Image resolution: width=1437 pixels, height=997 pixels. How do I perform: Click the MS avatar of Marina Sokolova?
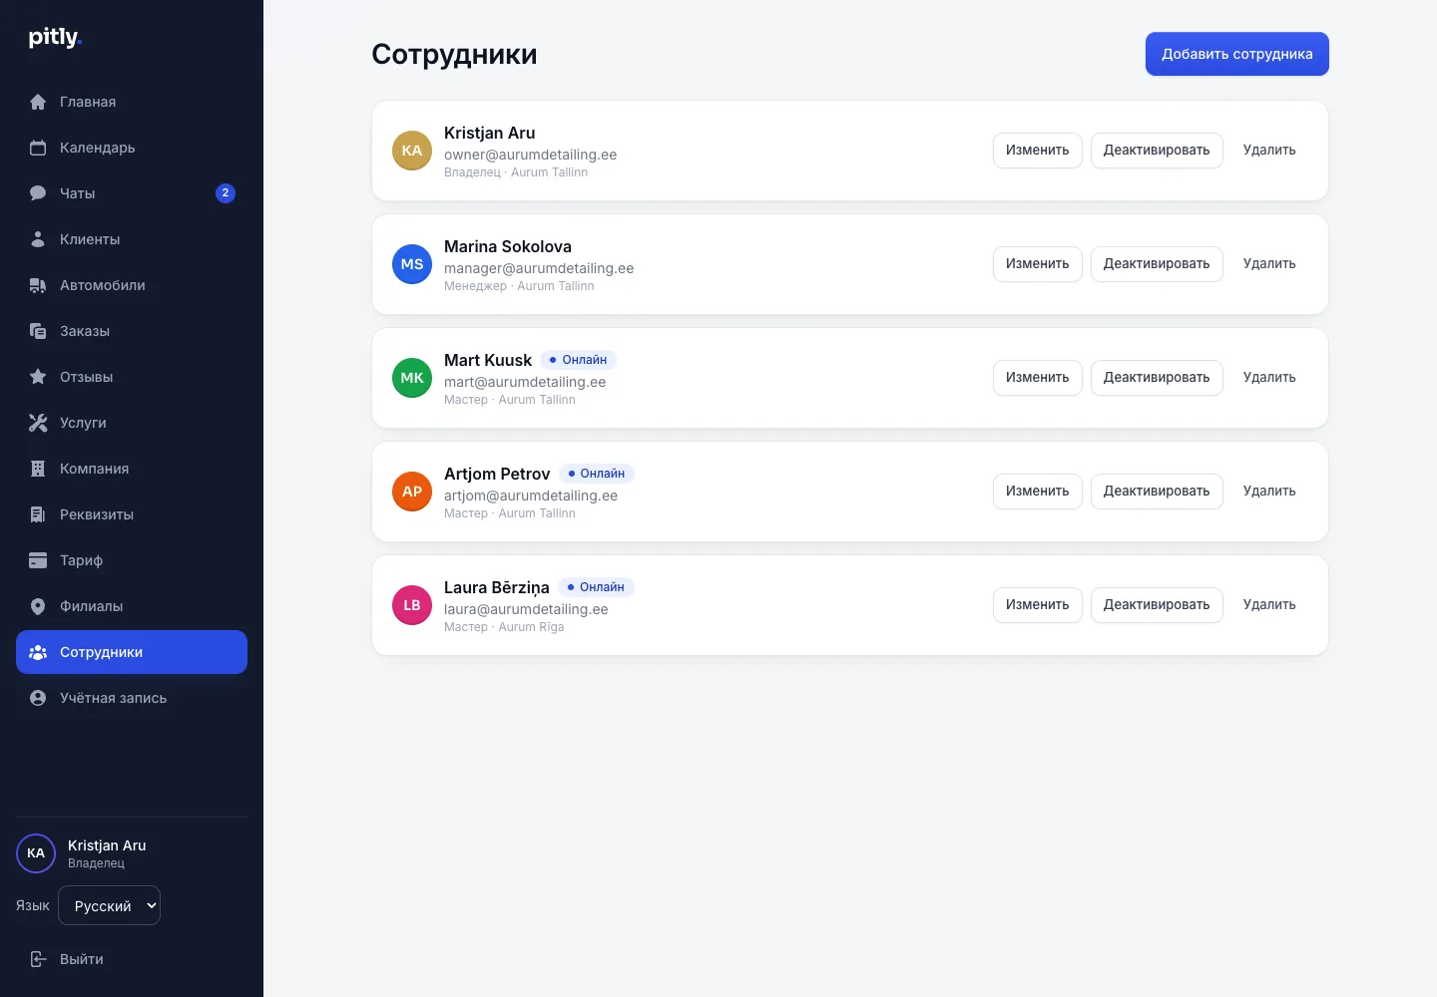[x=412, y=264]
